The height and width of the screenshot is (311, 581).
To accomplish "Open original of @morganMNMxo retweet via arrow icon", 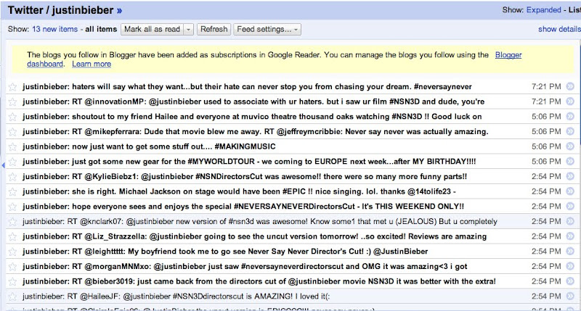I will [x=570, y=266].
